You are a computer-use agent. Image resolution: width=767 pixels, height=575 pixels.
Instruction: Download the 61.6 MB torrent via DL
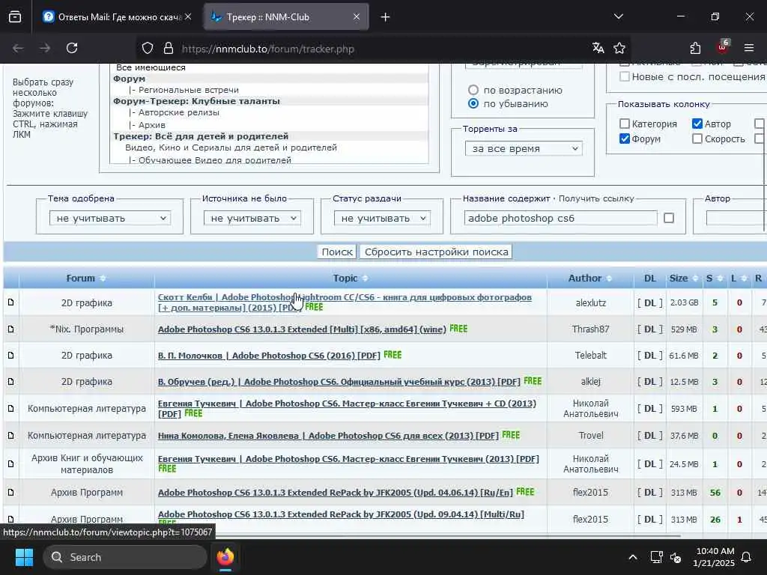click(649, 356)
